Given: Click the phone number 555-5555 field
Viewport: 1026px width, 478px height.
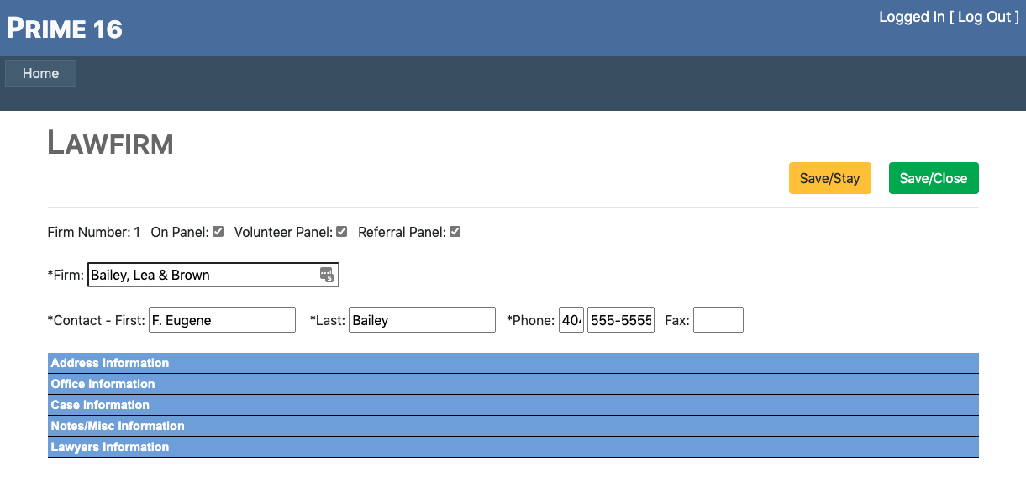Looking at the screenshot, I should pos(620,320).
